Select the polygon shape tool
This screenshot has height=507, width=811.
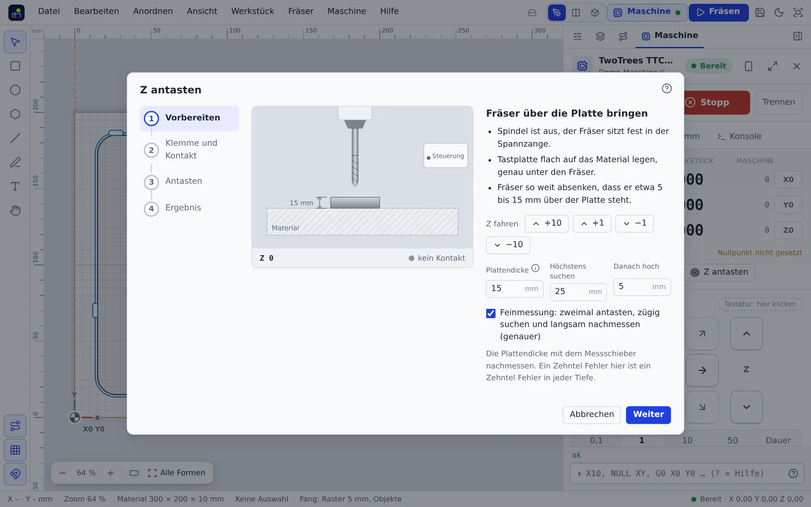pyautogui.click(x=15, y=114)
